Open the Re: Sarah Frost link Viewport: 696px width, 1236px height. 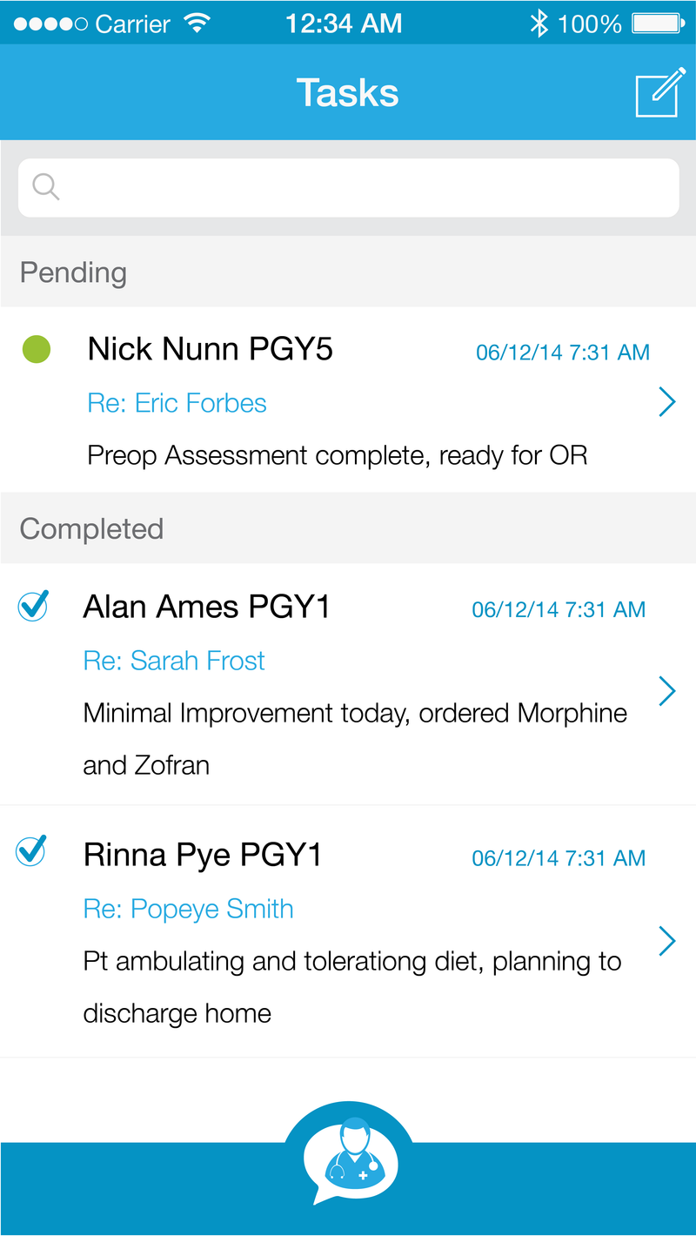[x=174, y=661]
